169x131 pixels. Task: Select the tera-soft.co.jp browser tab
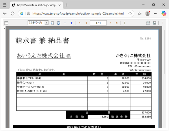(x=36, y=5)
